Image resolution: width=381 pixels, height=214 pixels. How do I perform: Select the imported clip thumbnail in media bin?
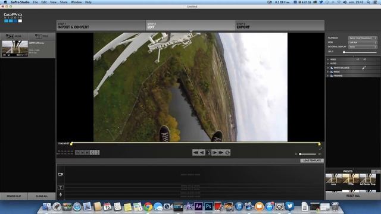coord(15,49)
